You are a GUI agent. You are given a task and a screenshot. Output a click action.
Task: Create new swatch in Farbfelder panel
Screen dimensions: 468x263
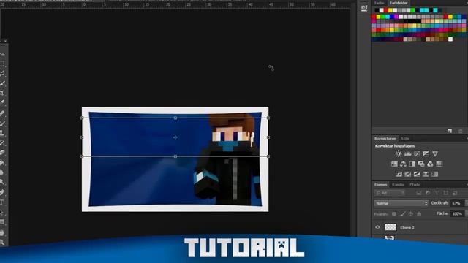tap(450, 131)
